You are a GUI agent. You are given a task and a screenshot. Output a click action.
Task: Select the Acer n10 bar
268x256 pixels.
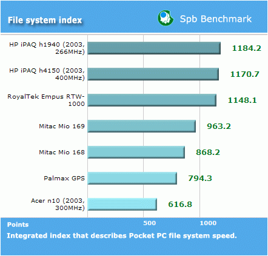pos(122,204)
